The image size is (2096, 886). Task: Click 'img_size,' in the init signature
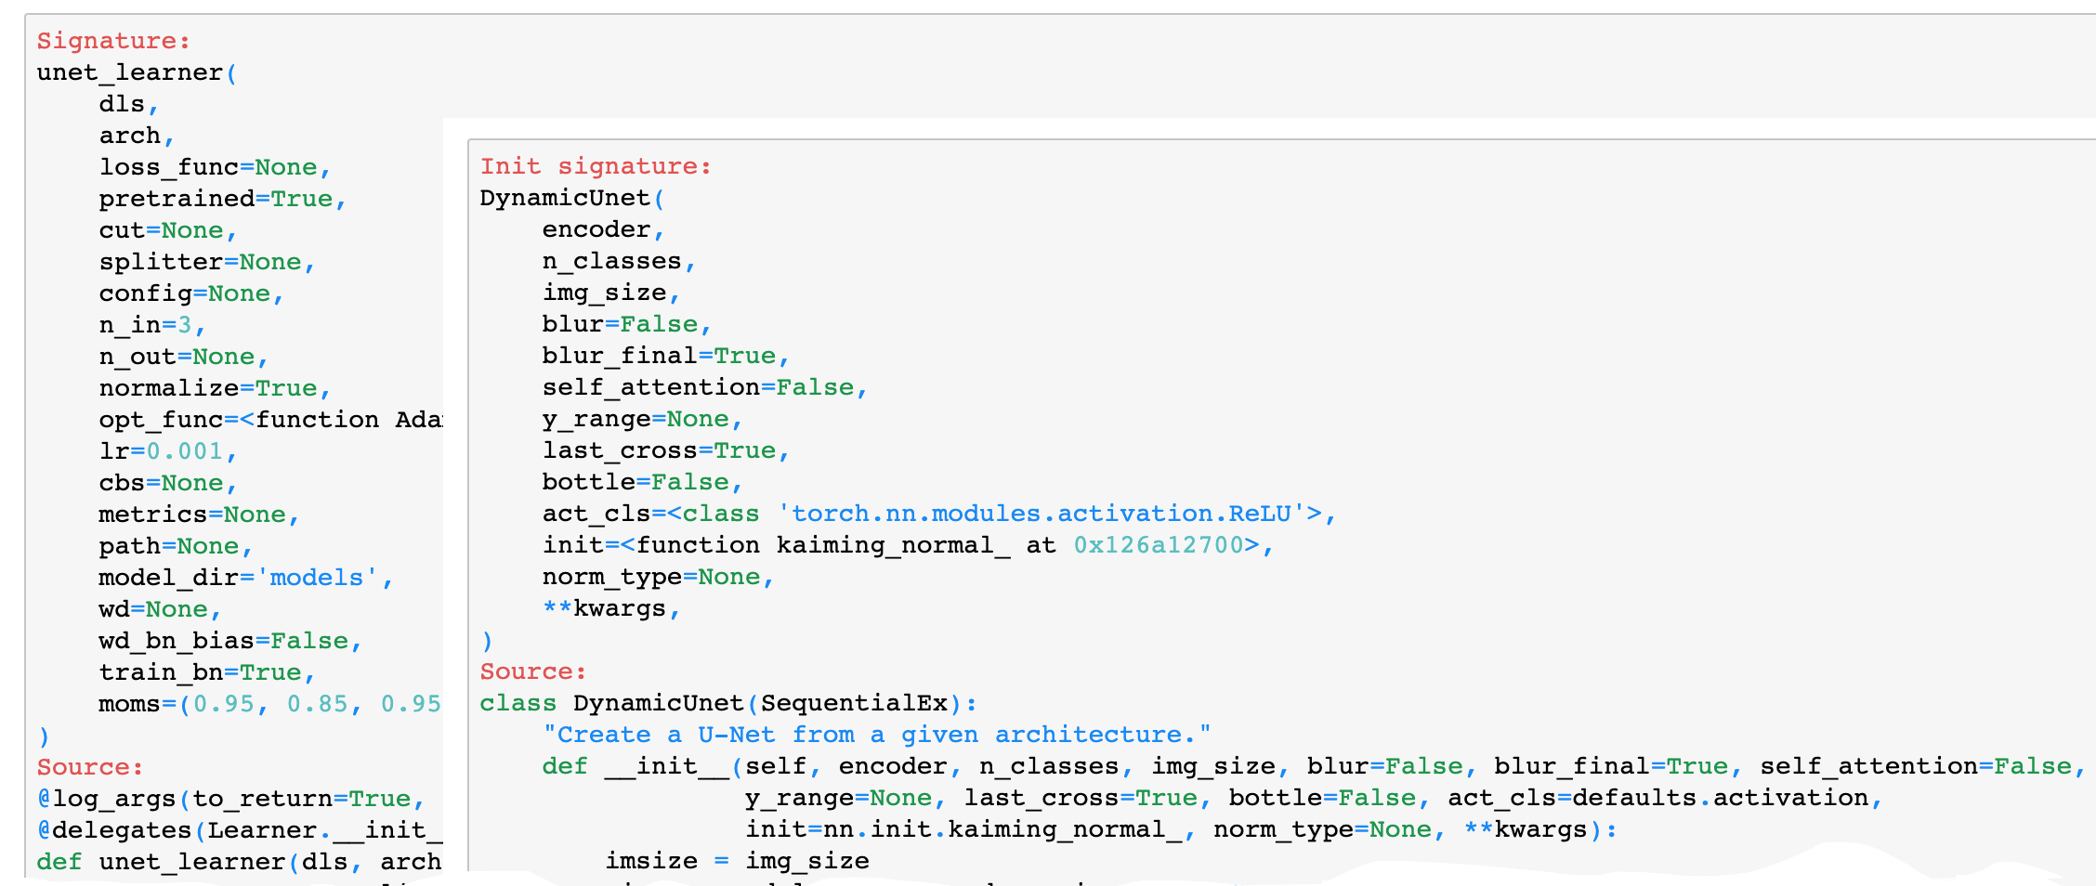(x=611, y=293)
